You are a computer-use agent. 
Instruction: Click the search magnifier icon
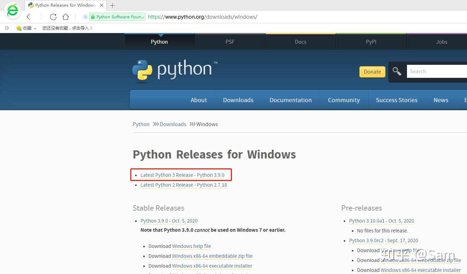(x=397, y=71)
